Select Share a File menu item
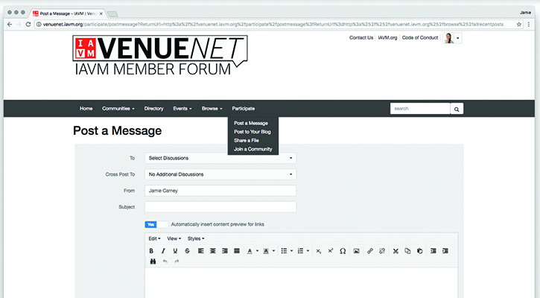This screenshot has width=540, height=298. click(247, 140)
